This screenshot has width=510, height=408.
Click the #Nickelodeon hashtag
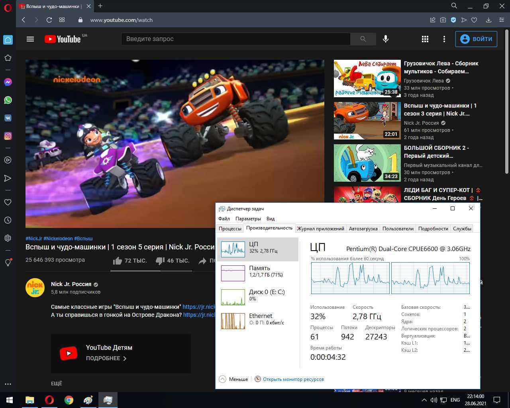58,238
